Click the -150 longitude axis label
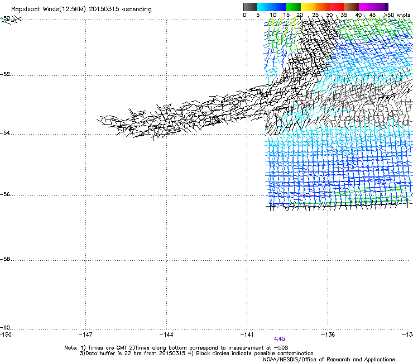Screen dimensions: 413x363 coord(6,335)
